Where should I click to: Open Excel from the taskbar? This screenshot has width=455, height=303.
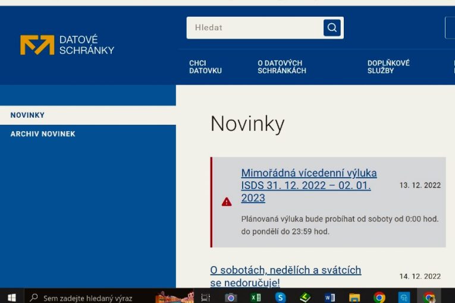click(256, 297)
